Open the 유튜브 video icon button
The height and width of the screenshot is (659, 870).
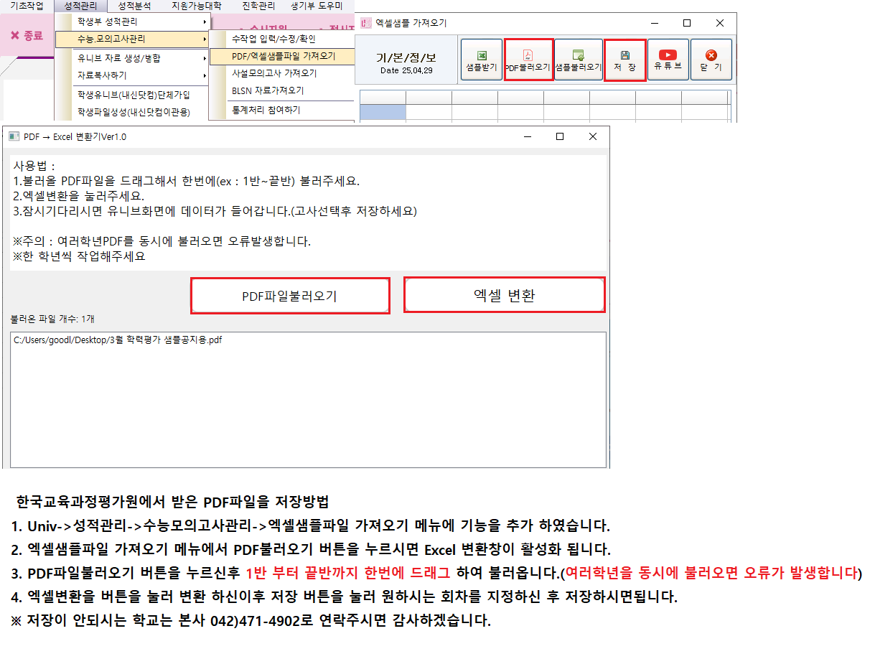pos(668,59)
